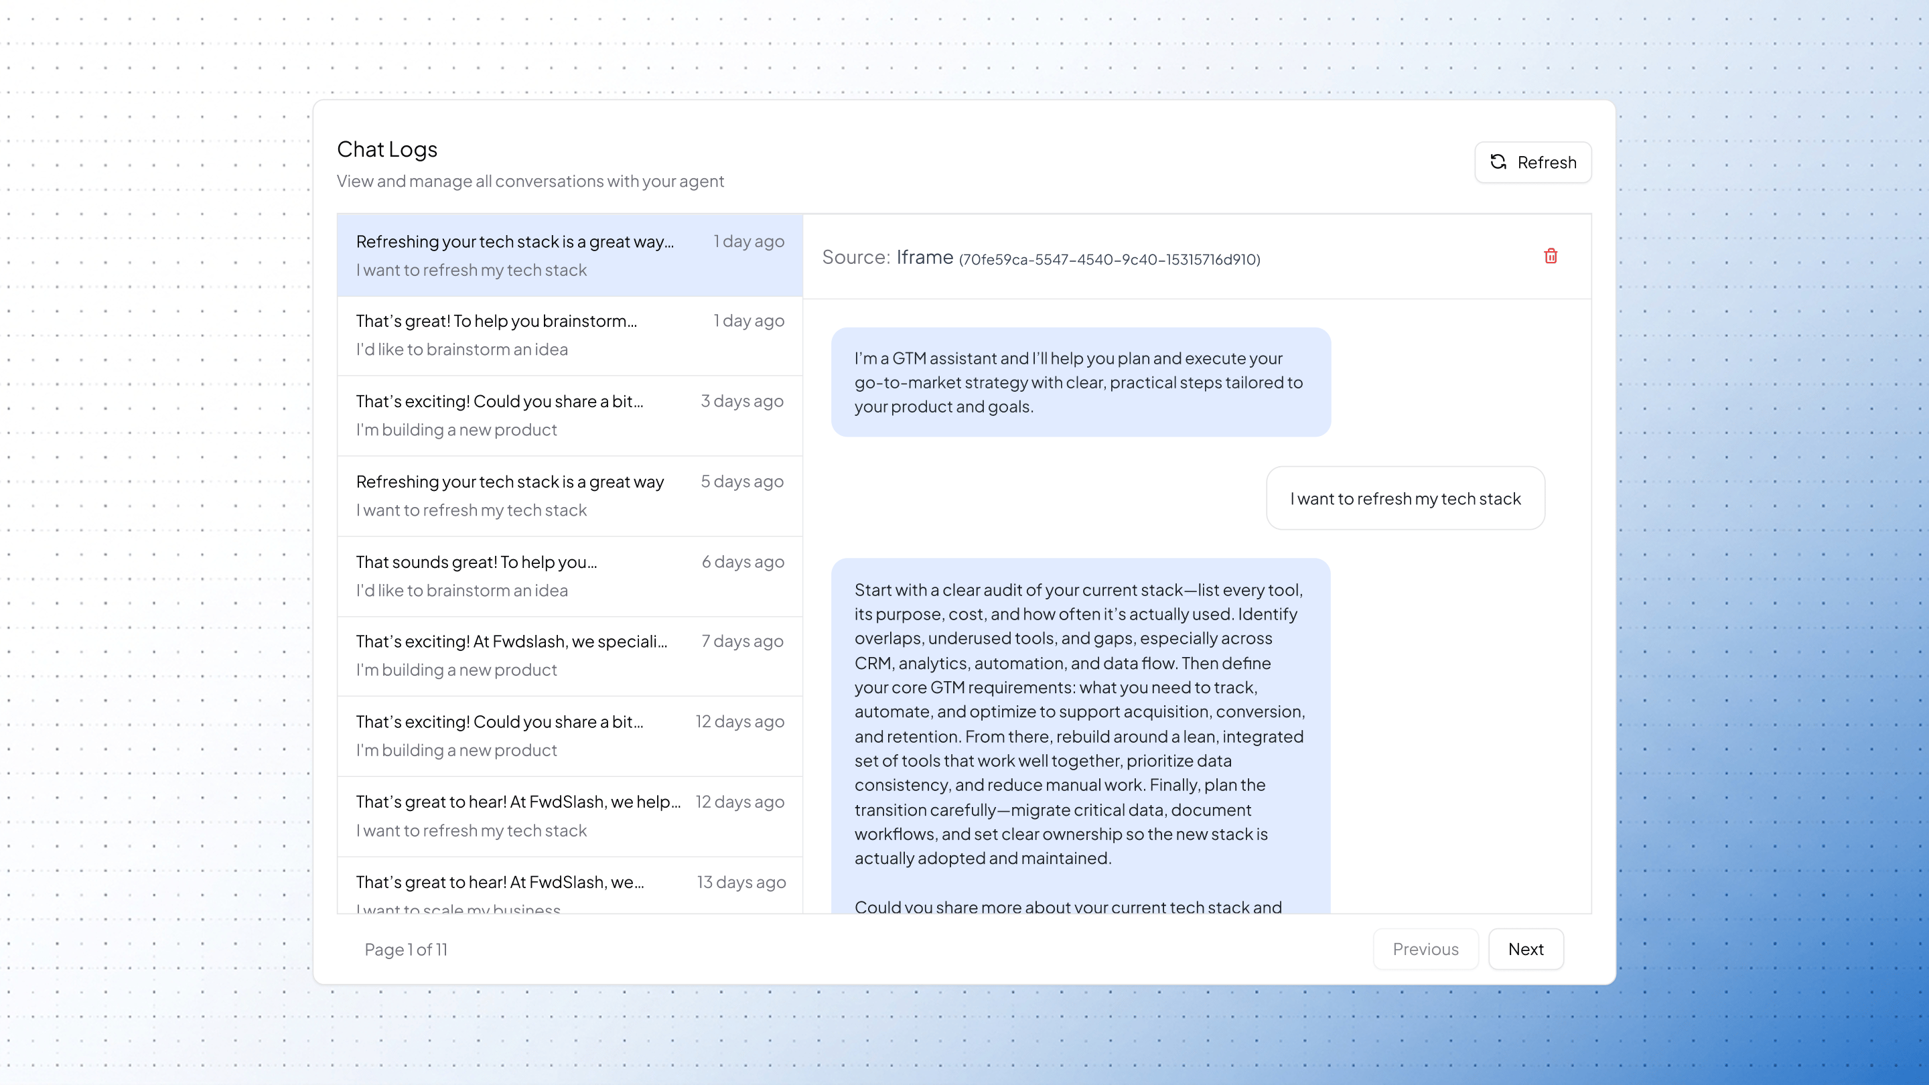Click the Previous page button
Viewport: 1929px width, 1085px height.
(1425, 949)
